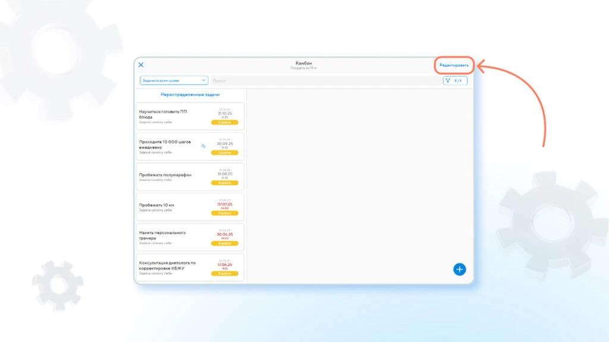609x342 pixels.
Task: Click yellow status badge on Пробежать полумарафон
Action: tap(224, 183)
